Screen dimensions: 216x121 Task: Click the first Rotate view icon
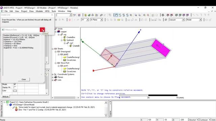click(x=120, y=15)
